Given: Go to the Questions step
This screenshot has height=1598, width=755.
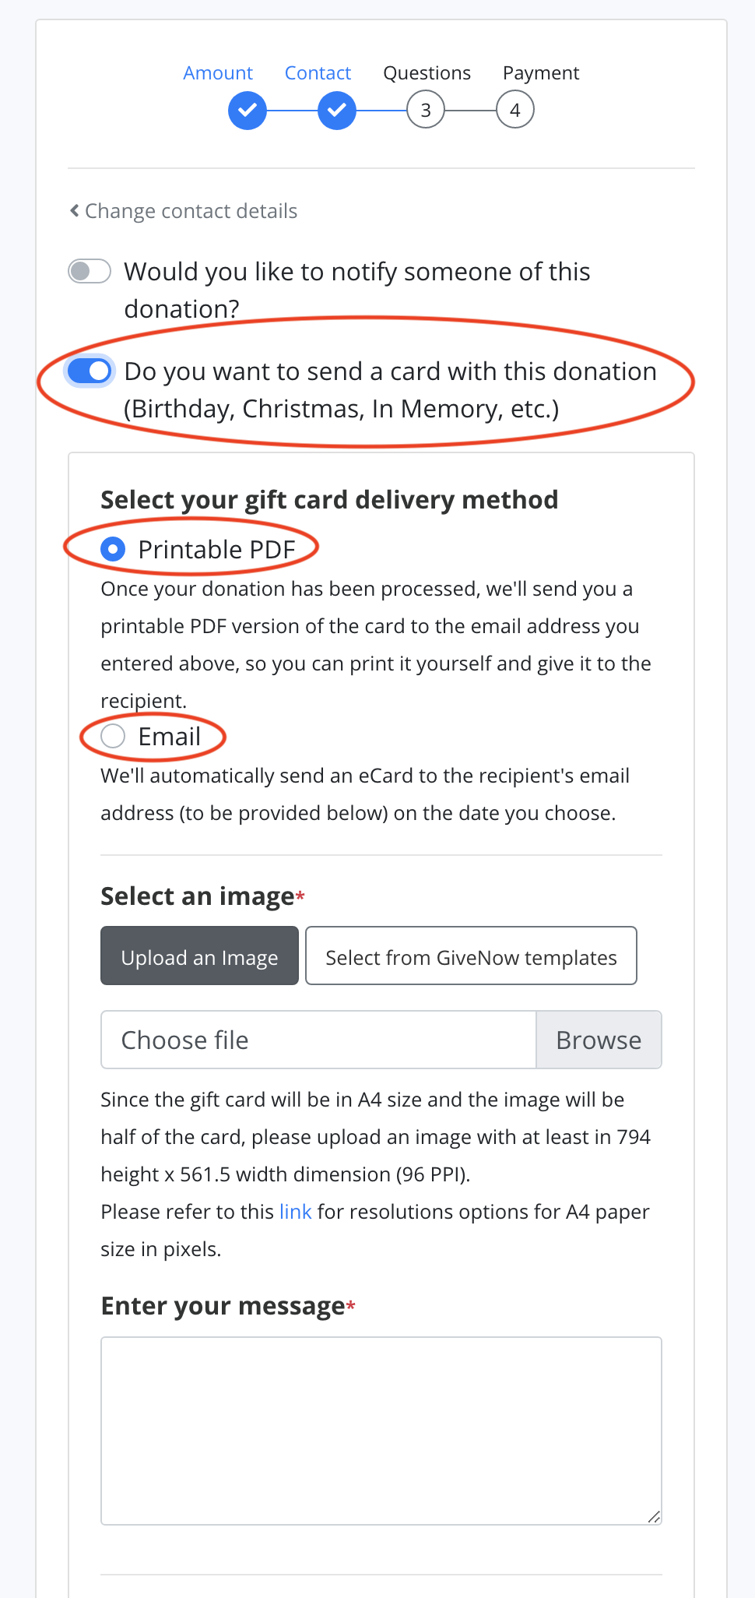Looking at the screenshot, I should (426, 72).
